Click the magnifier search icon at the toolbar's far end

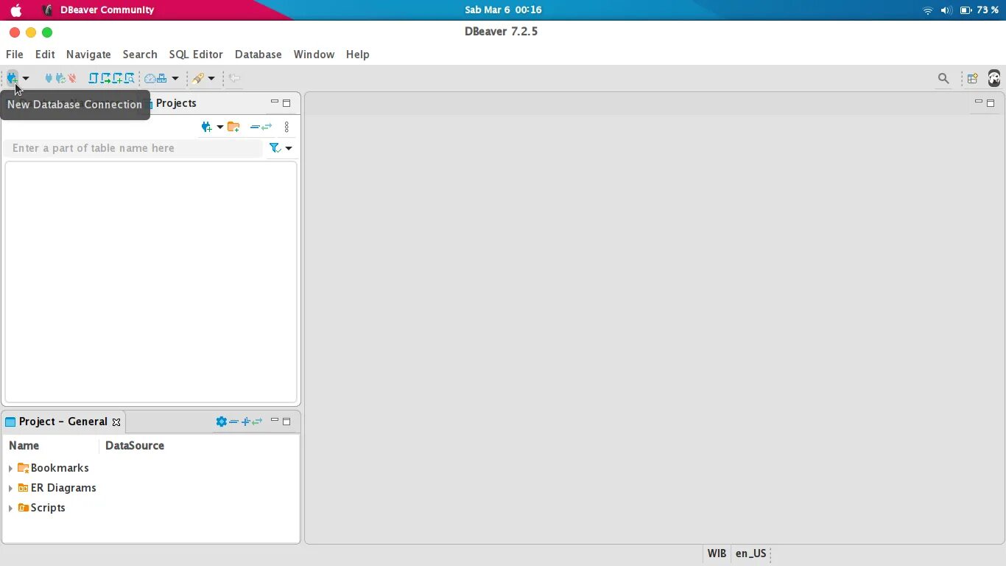coord(943,78)
